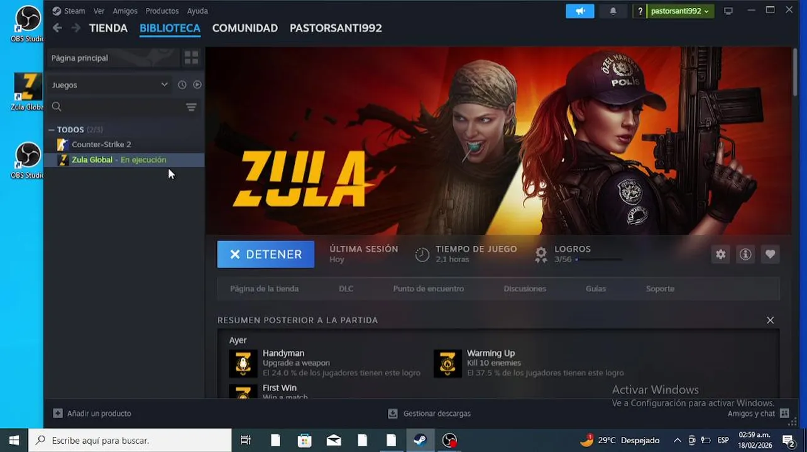807x452 pixels.
Task: Click Gestionar descargas label
Action: coord(437,414)
